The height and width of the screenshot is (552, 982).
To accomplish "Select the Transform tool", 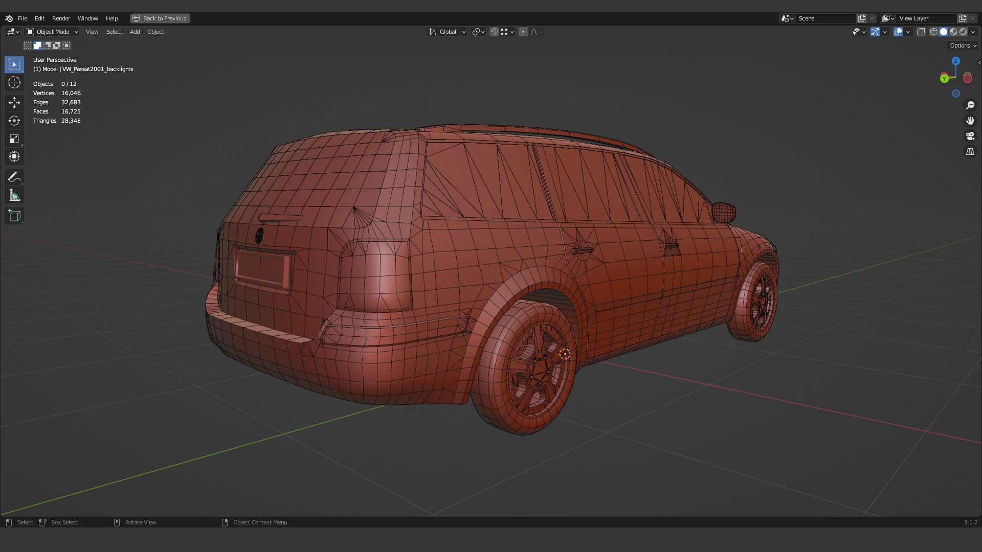I will 14,156.
